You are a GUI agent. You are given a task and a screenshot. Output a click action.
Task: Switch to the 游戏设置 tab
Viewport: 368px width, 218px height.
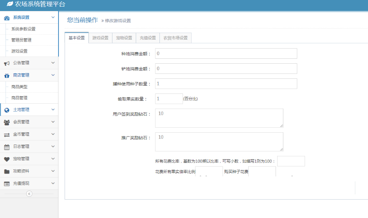(x=100, y=38)
